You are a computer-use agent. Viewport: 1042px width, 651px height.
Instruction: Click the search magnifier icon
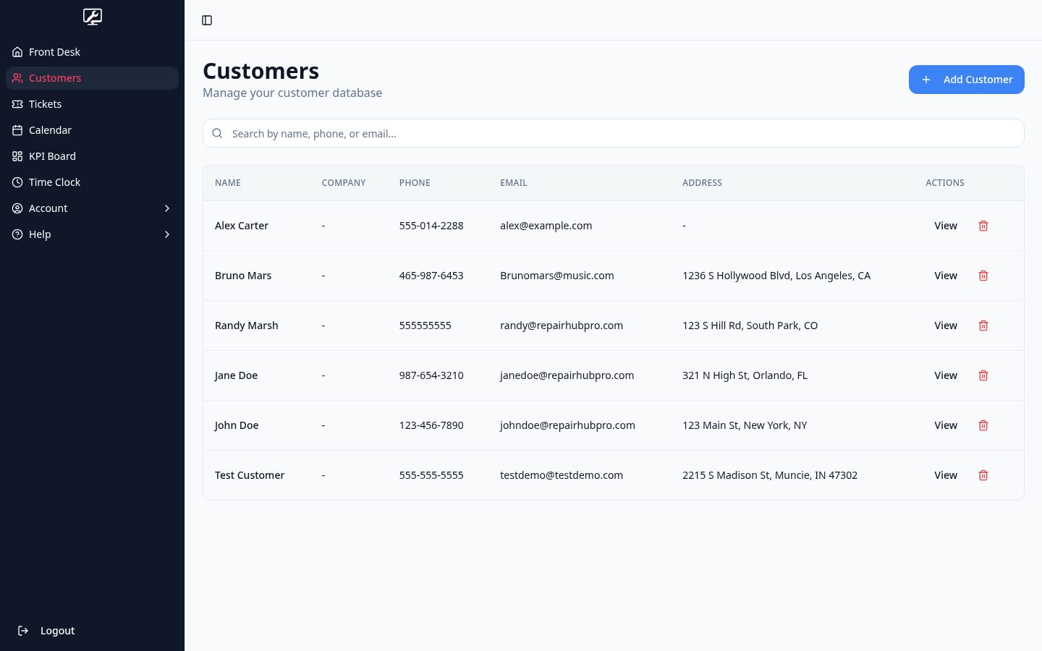tap(217, 133)
